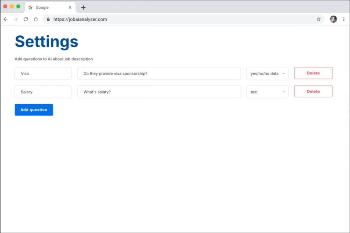Focus the Salary name field
Image resolution: width=350 pixels, height=233 pixels.
coord(43,92)
